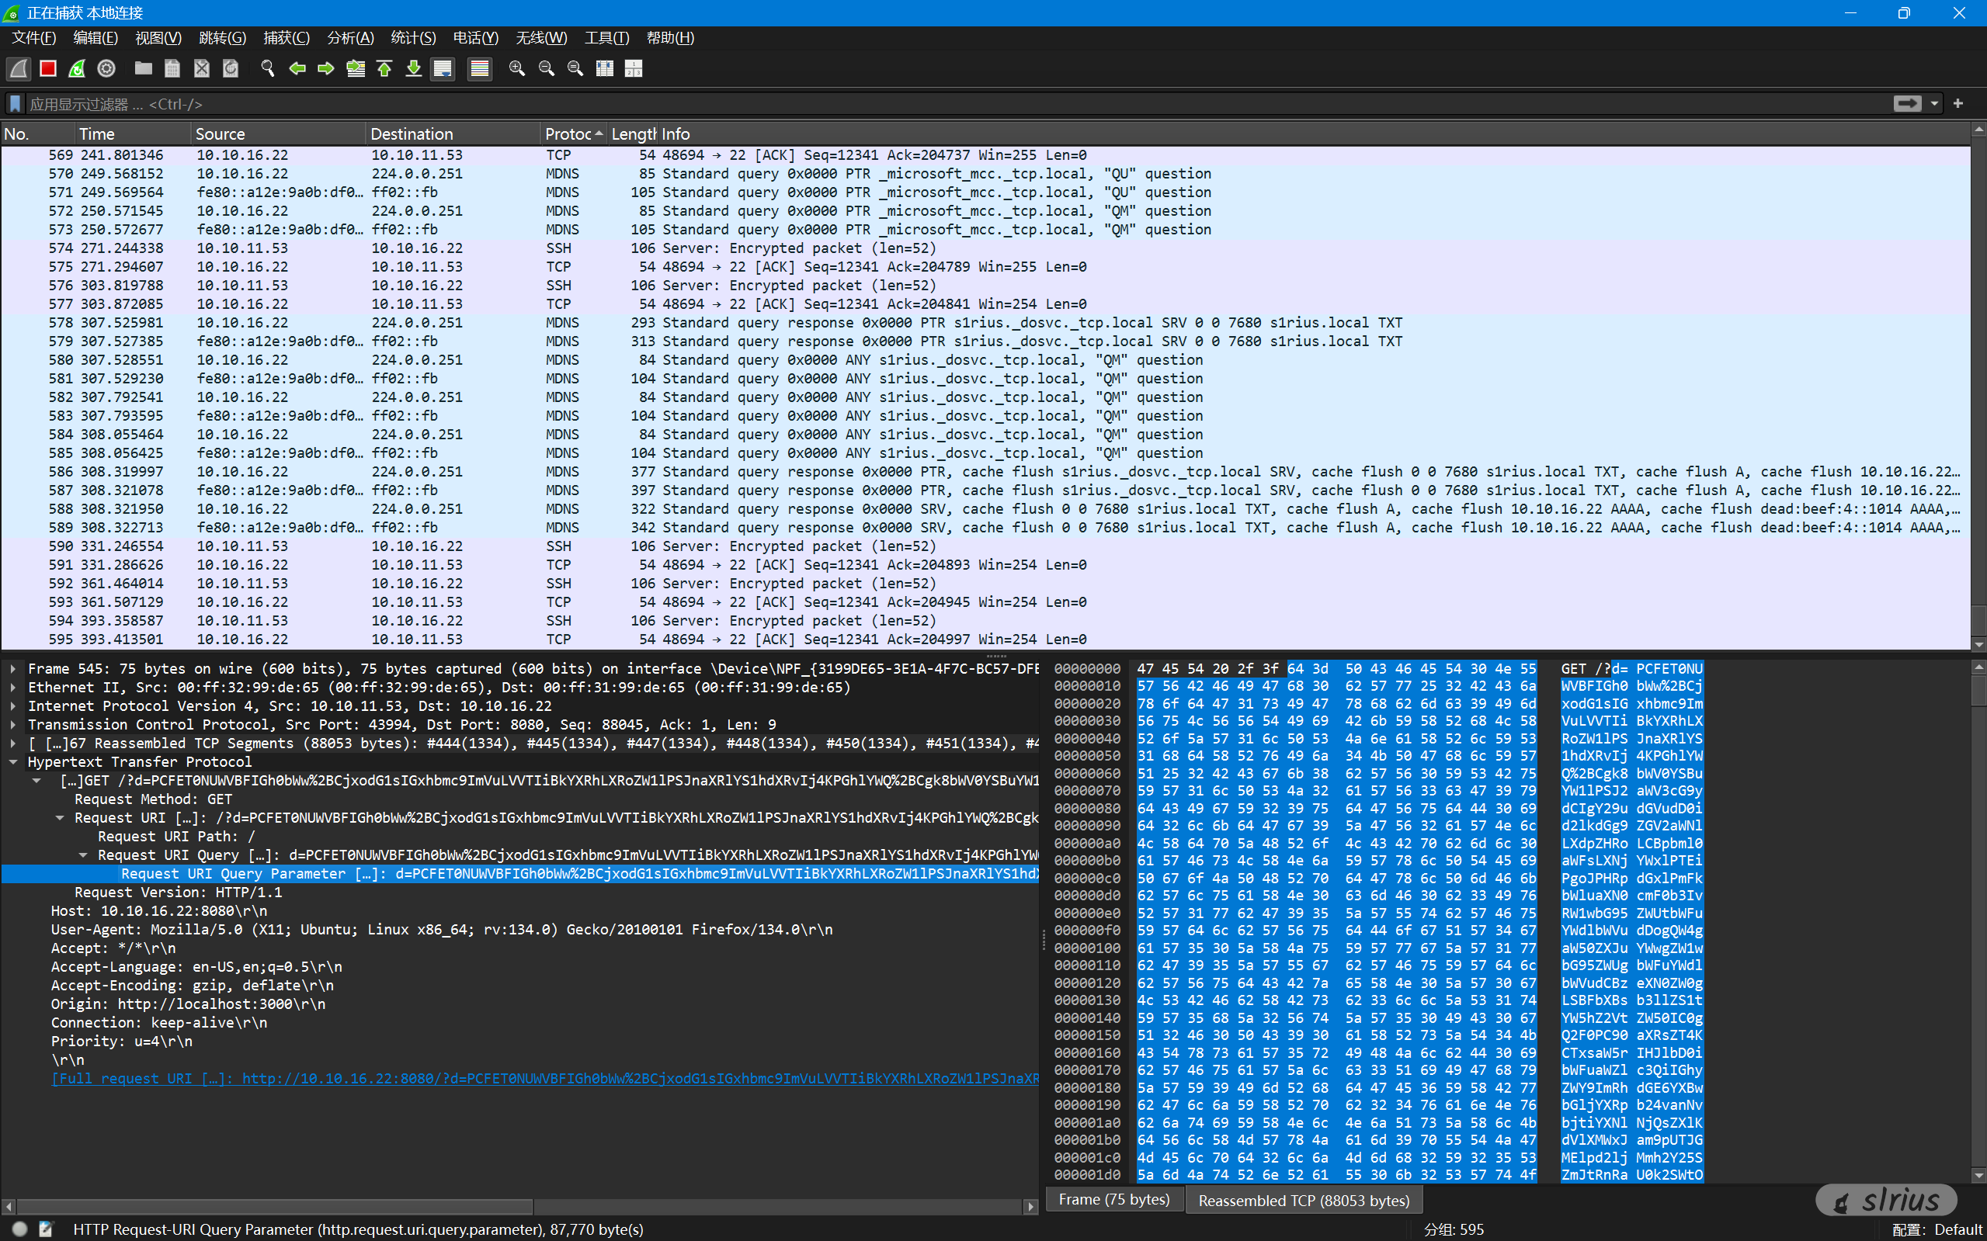Stop the running packet capture

pyautogui.click(x=47, y=69)
